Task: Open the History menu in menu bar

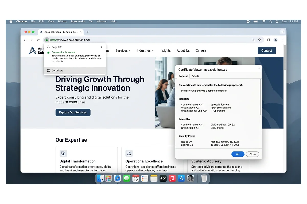Action: pos(62,22)
